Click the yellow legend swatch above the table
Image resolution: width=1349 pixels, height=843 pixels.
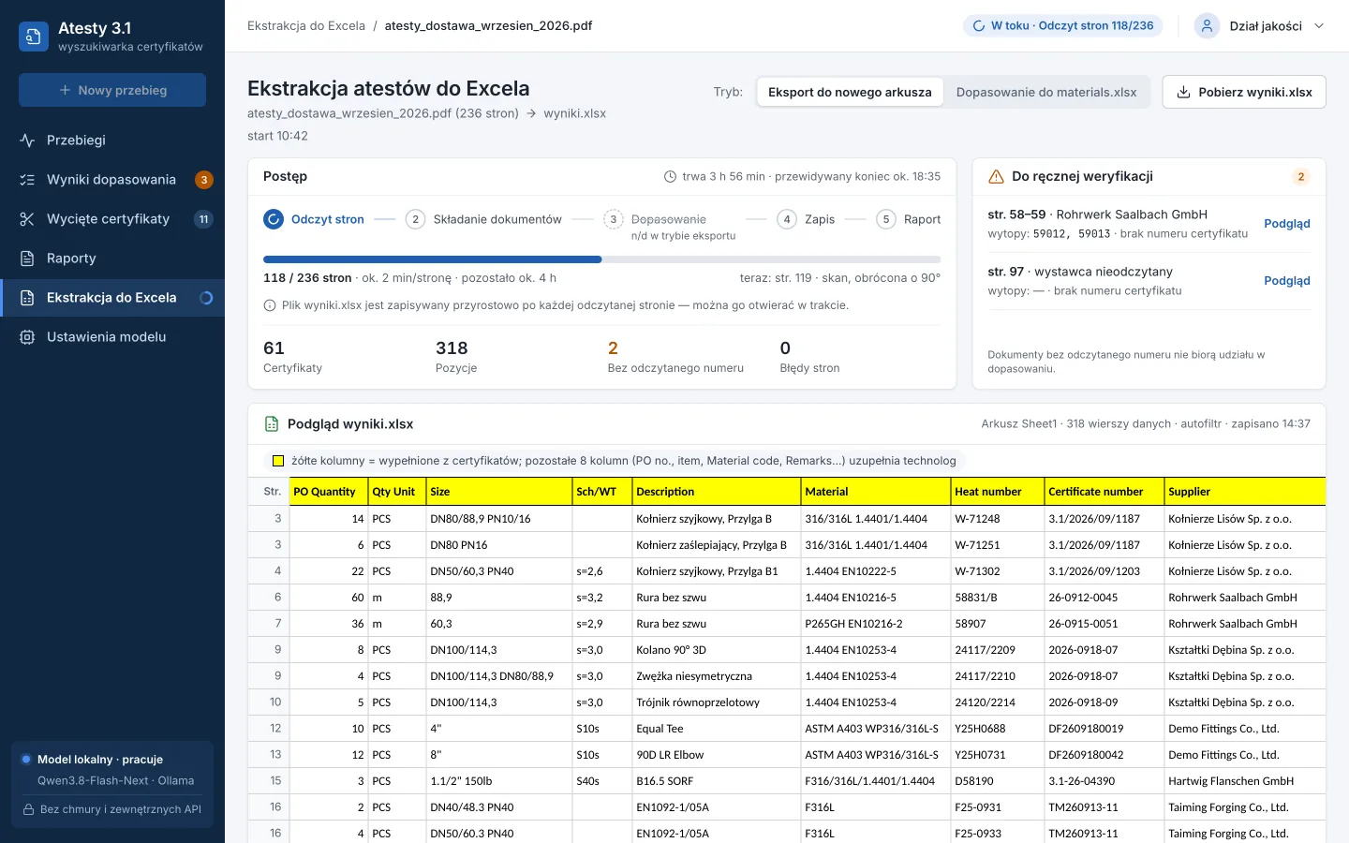[x=278, y=461]
